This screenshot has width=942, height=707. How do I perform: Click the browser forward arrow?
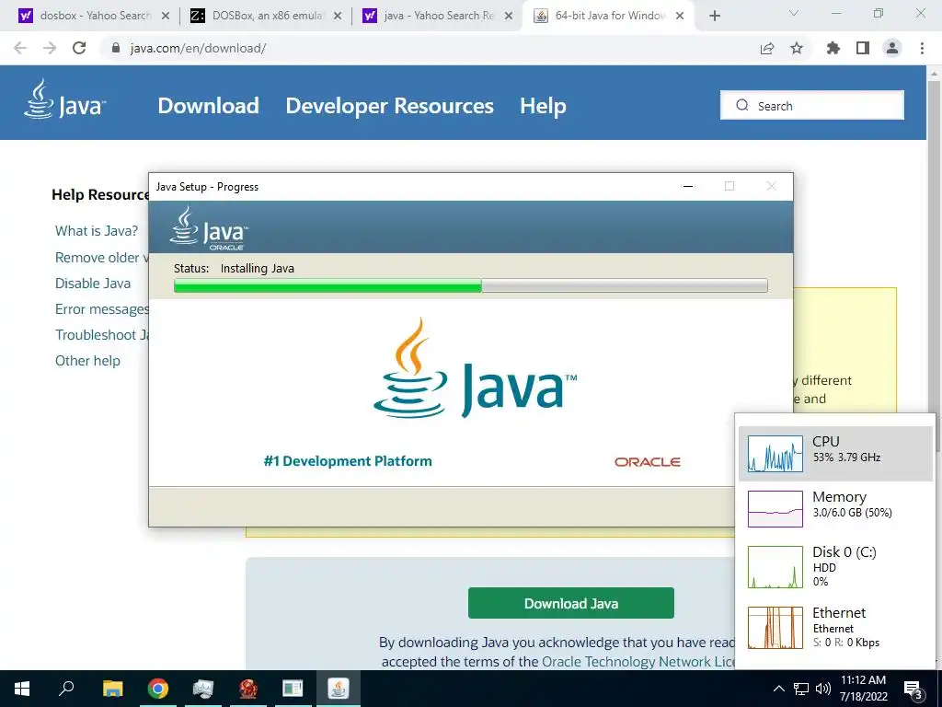(50, 48)
